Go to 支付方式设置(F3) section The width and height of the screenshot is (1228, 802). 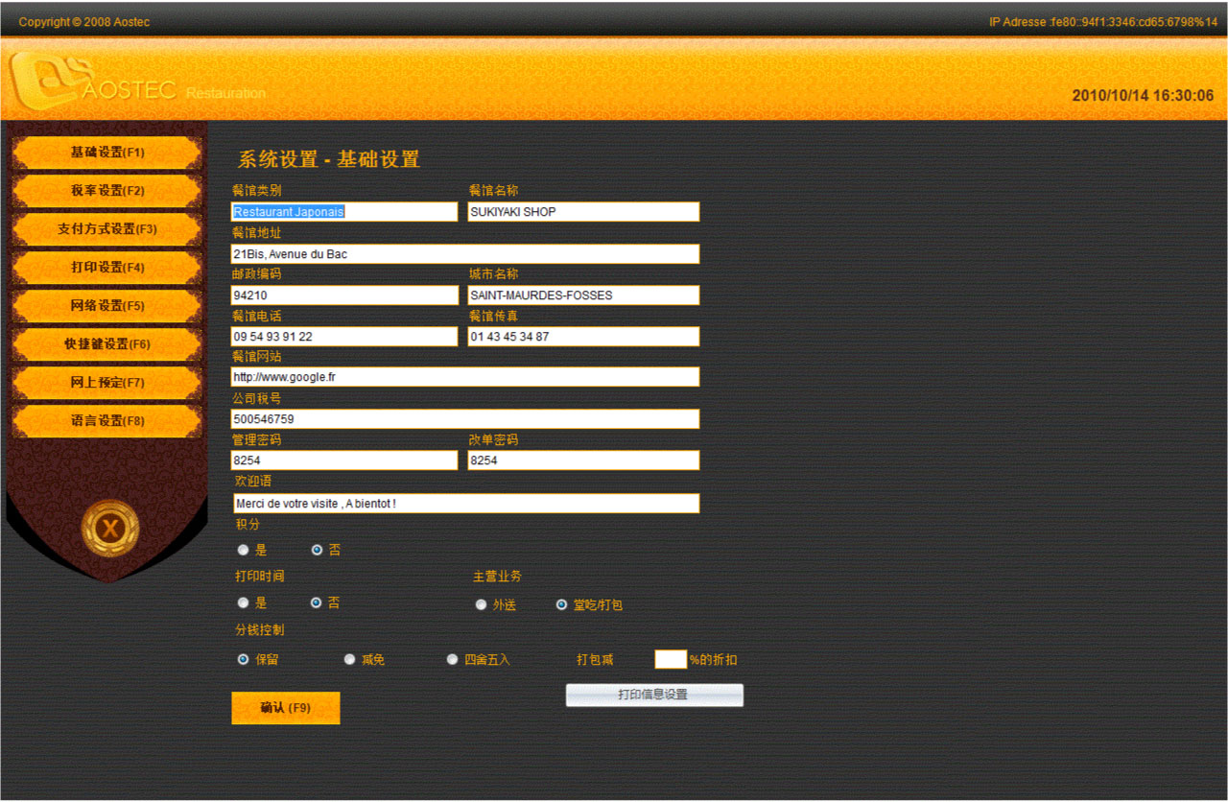(x=106, y=229)
